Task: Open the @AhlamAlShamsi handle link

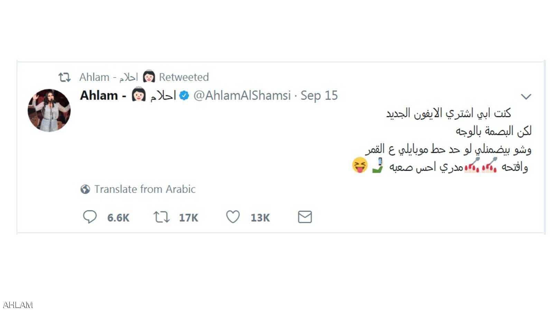Action: [242, 96]
